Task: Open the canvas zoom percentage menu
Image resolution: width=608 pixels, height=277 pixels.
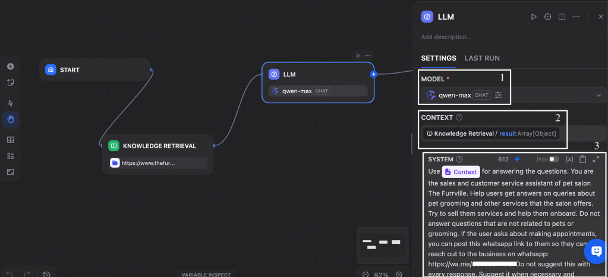Action: point(382,275)
